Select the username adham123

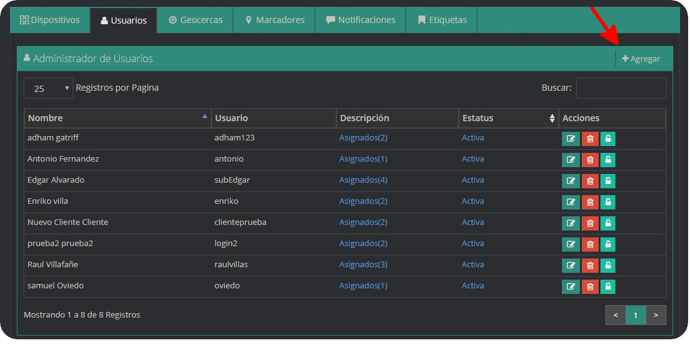click(234, 138)
